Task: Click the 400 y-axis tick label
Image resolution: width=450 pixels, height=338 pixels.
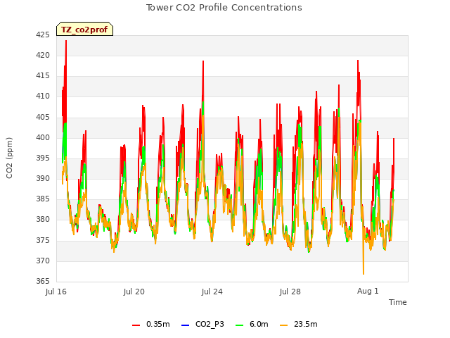Action: 43,137
